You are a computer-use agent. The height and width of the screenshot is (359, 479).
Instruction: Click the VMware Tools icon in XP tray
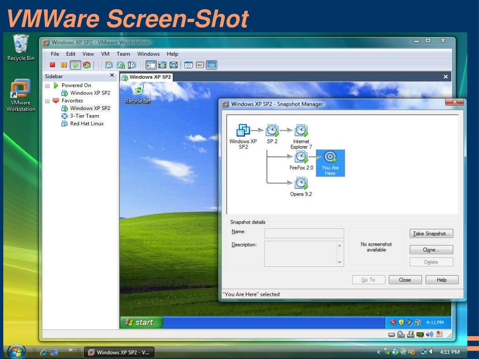[x=418, y=322]
